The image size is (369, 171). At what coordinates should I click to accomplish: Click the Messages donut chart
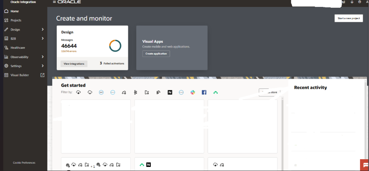point(115,46)
